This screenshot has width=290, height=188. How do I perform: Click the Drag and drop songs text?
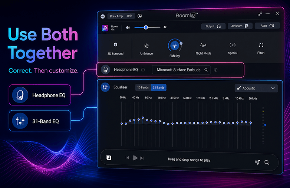(189, 160)
